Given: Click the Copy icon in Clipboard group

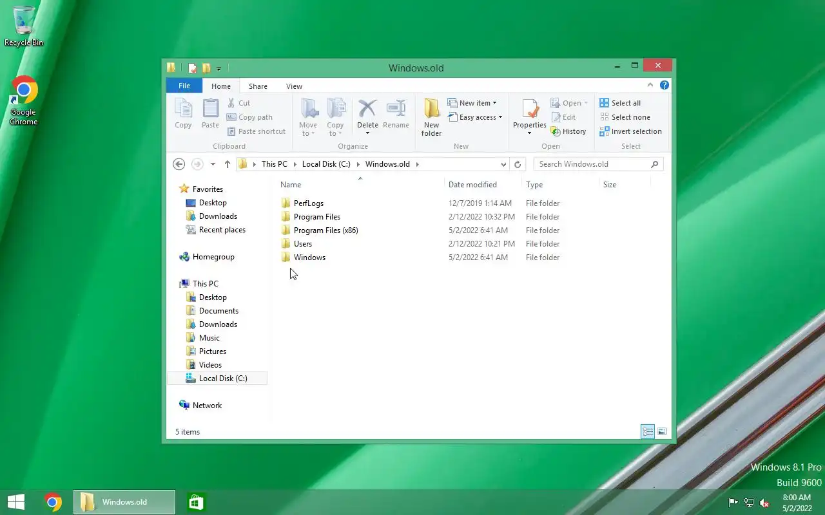Looking at the screenshot, I should pyautogui.click(x=183, y=108).
